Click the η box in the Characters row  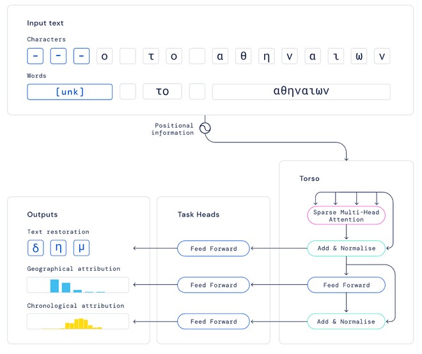(x=267, y=56)
